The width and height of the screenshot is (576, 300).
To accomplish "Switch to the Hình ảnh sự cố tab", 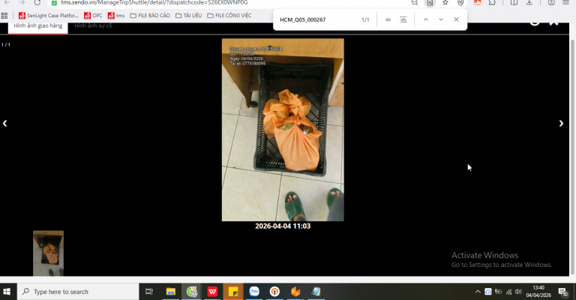I will click(x=93, y=26).
